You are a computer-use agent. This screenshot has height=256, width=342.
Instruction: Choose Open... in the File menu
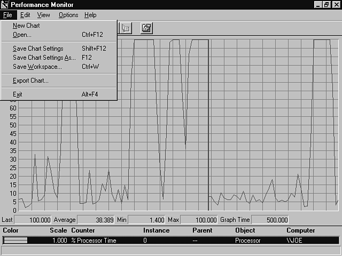pos(22,35)
